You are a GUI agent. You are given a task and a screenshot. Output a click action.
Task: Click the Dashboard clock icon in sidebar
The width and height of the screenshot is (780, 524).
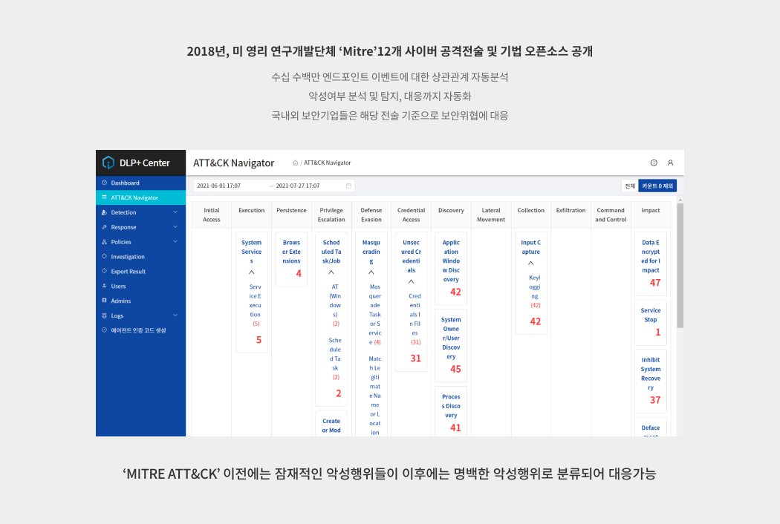[104, 183]
